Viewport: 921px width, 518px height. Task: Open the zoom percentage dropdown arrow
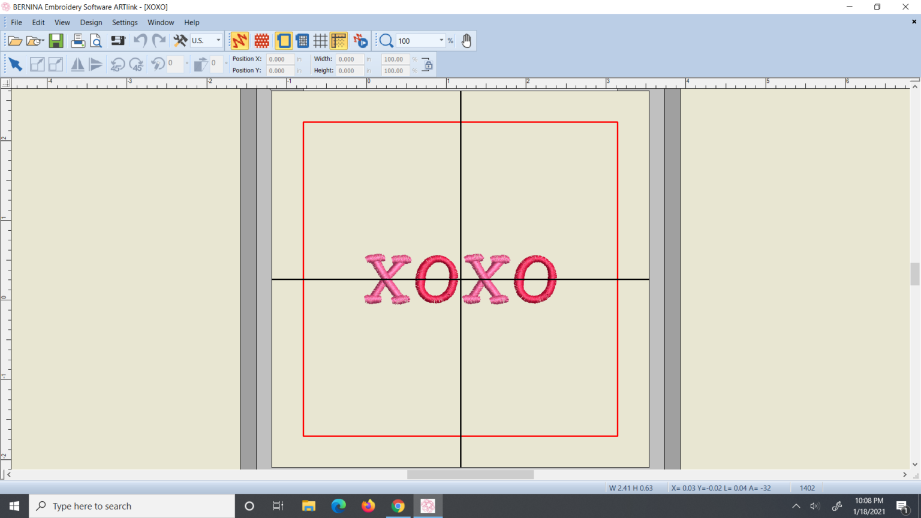(442, 40)
